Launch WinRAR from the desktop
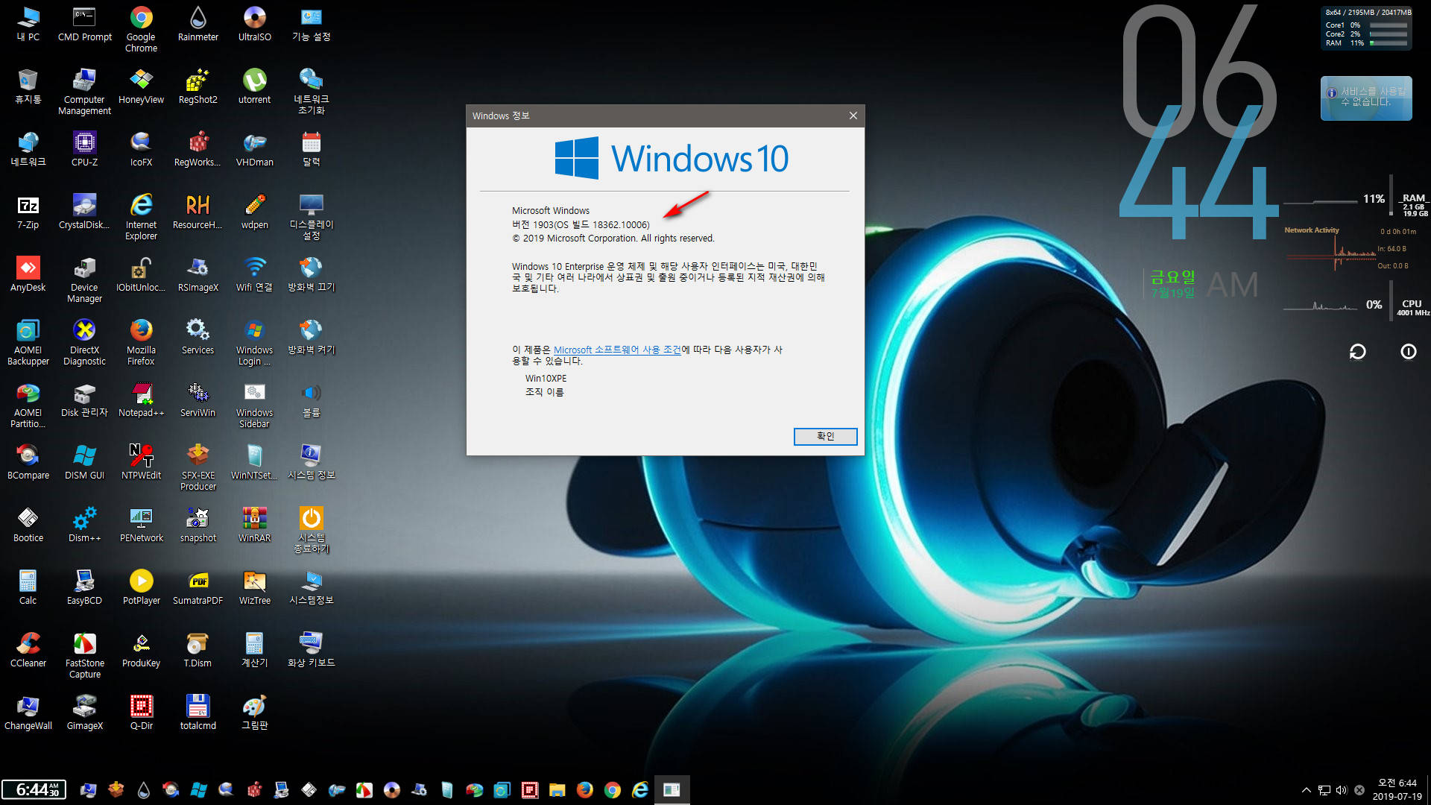The width and height of the screenshot is (1431, 805). point(254,525)
